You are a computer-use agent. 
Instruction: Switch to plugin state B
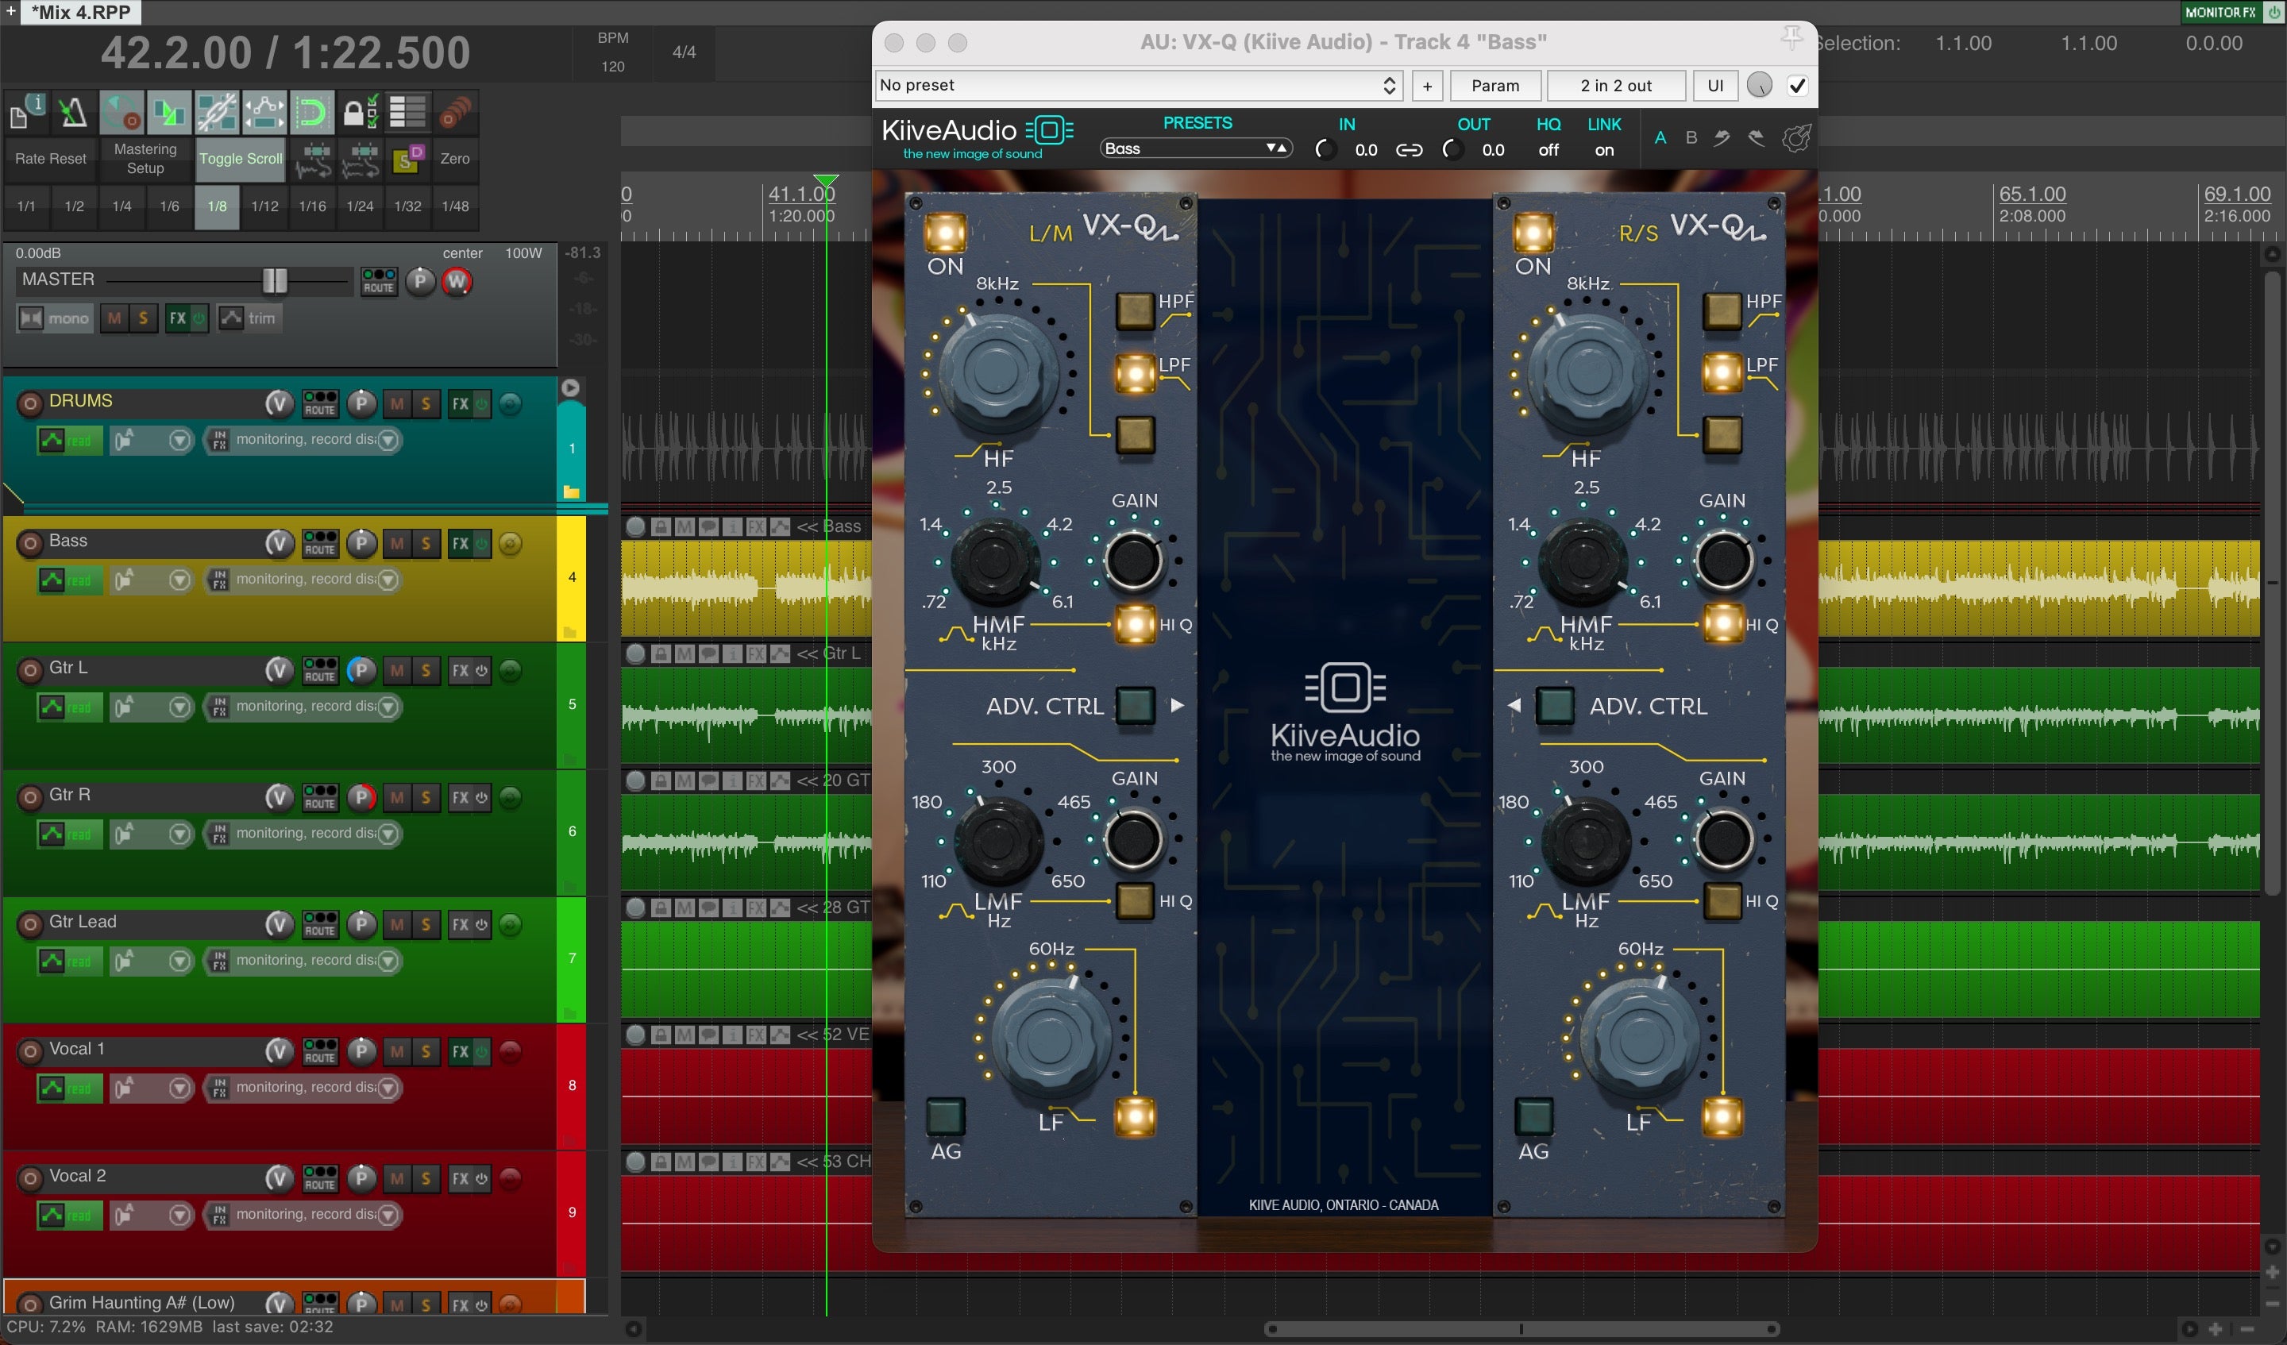(1691, 138)
